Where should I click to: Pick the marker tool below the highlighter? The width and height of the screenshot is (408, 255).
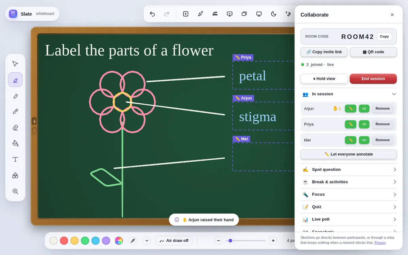tap(15, 96)
